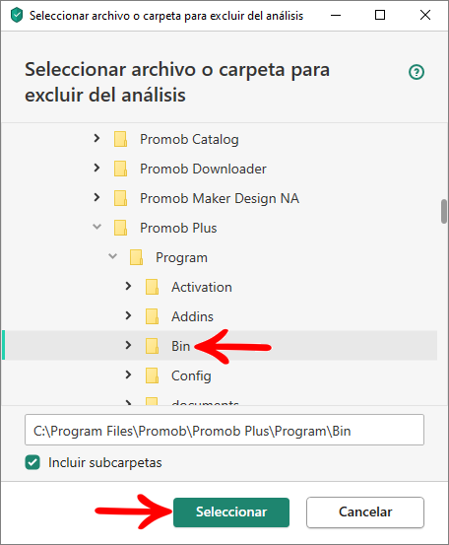Click the Config folder icon
The width and height of the screenshot is (449, 545).
pos(152,375)
